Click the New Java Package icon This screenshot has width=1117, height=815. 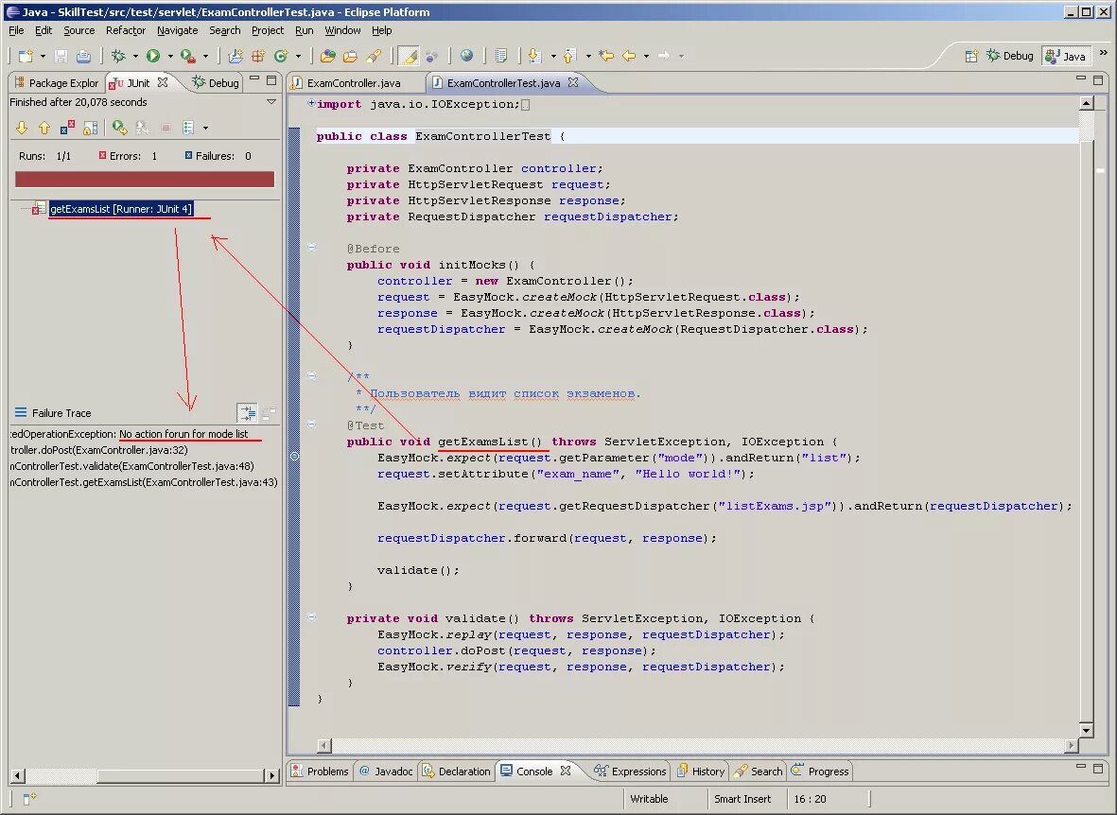pos(258,56)
